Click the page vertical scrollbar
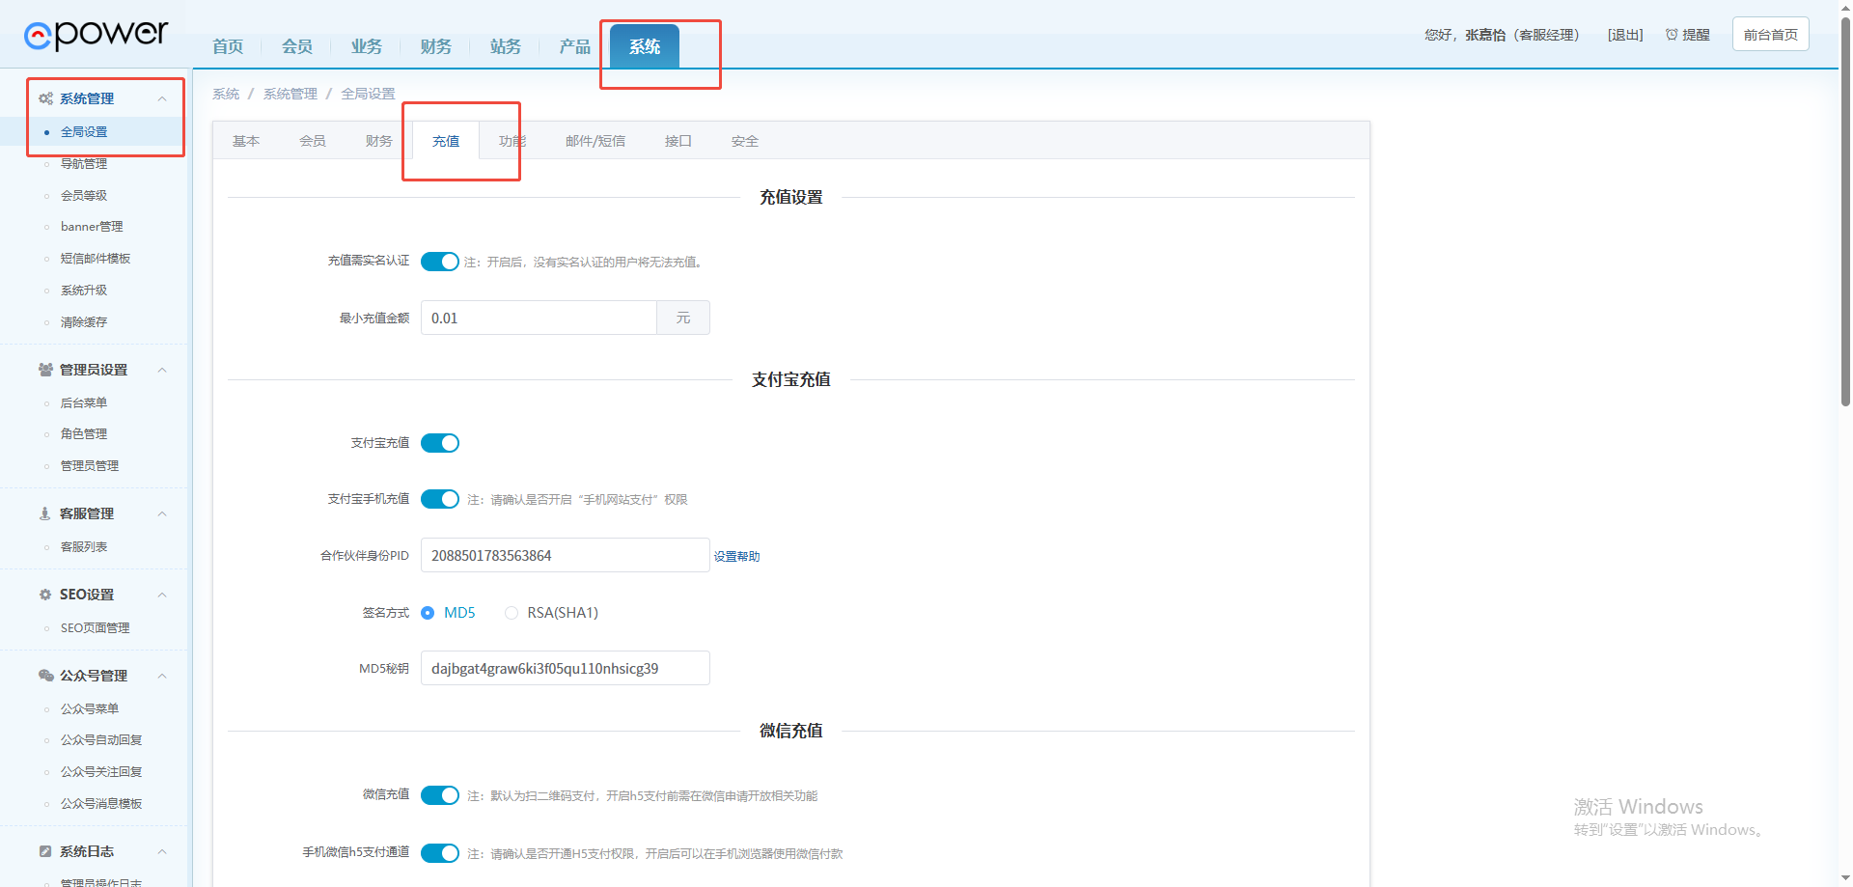The image size is (1853, 887). (x=1846, y=212)
